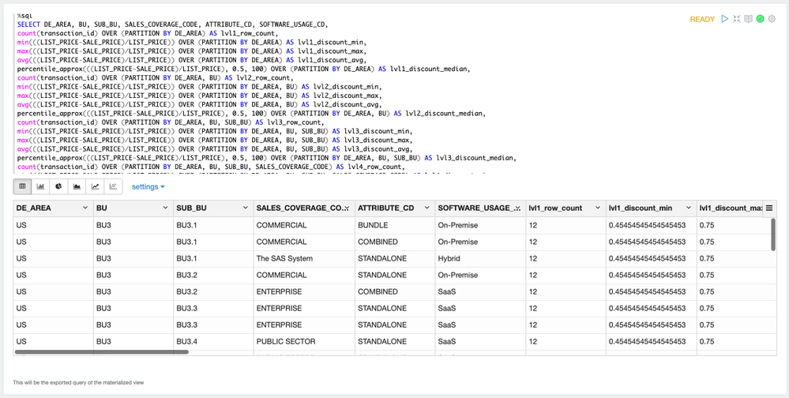Run the SQL paragraph with play icon
The height and width of the screenshot is (398, 789).
(x=725, y=19)
